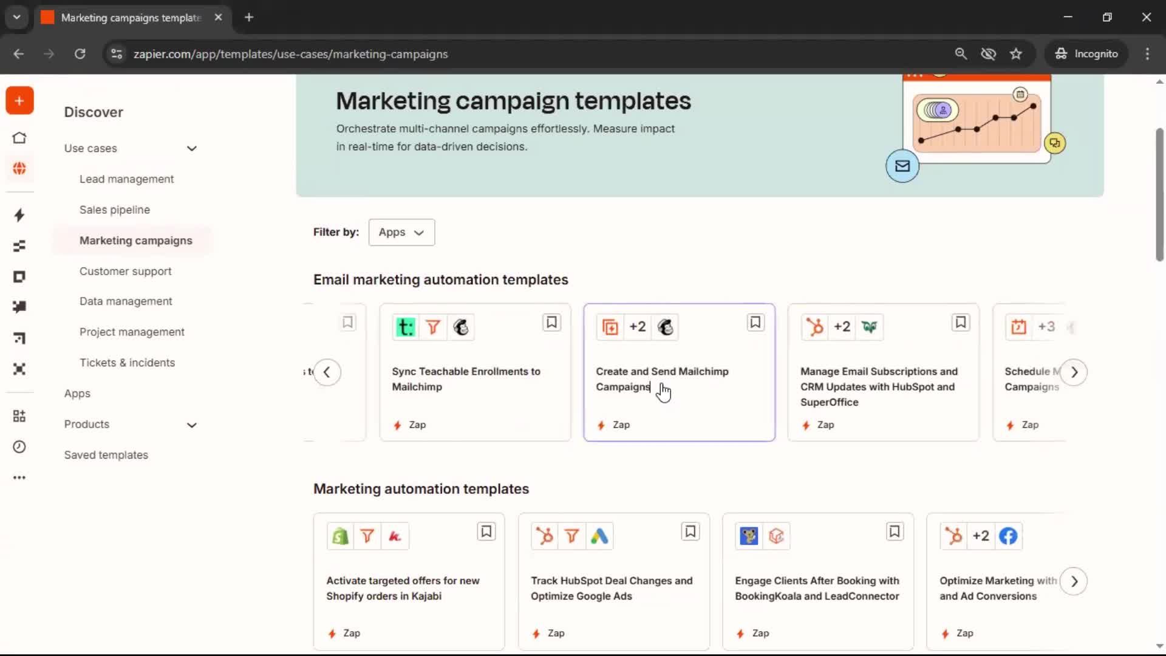1166x656 pixels.
Task: Open the Home icon in left rail
Action: pos(19,138)
